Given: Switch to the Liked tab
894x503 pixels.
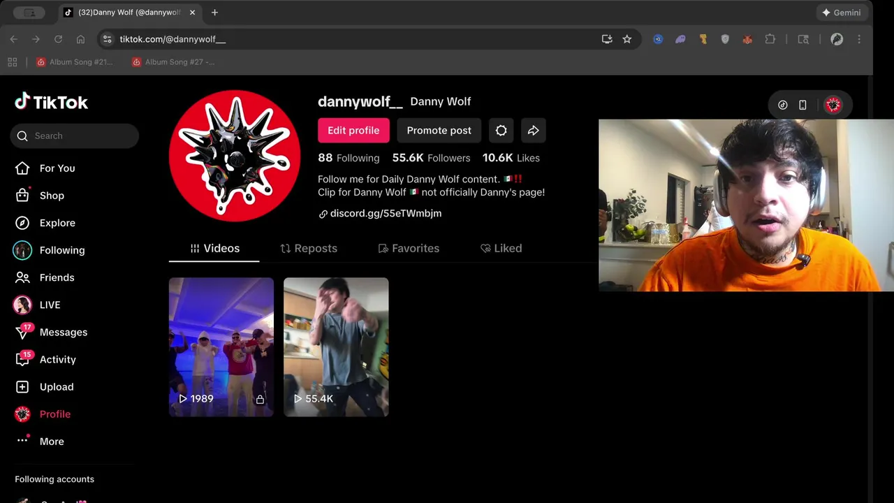Looking at the screenshot, I should point(501,249).
